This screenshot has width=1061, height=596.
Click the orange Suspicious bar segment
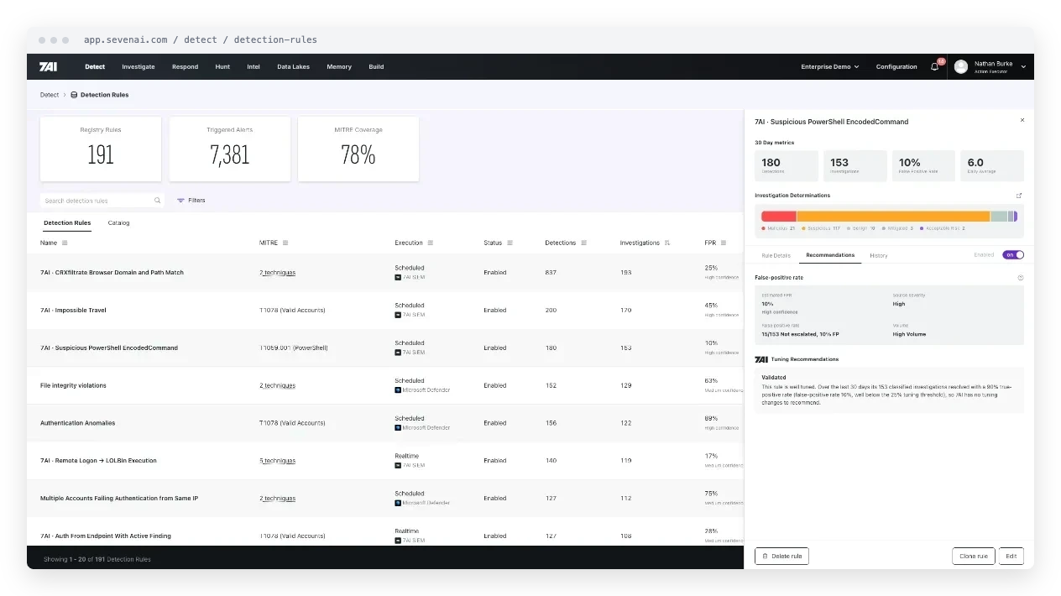click(893, 217)
